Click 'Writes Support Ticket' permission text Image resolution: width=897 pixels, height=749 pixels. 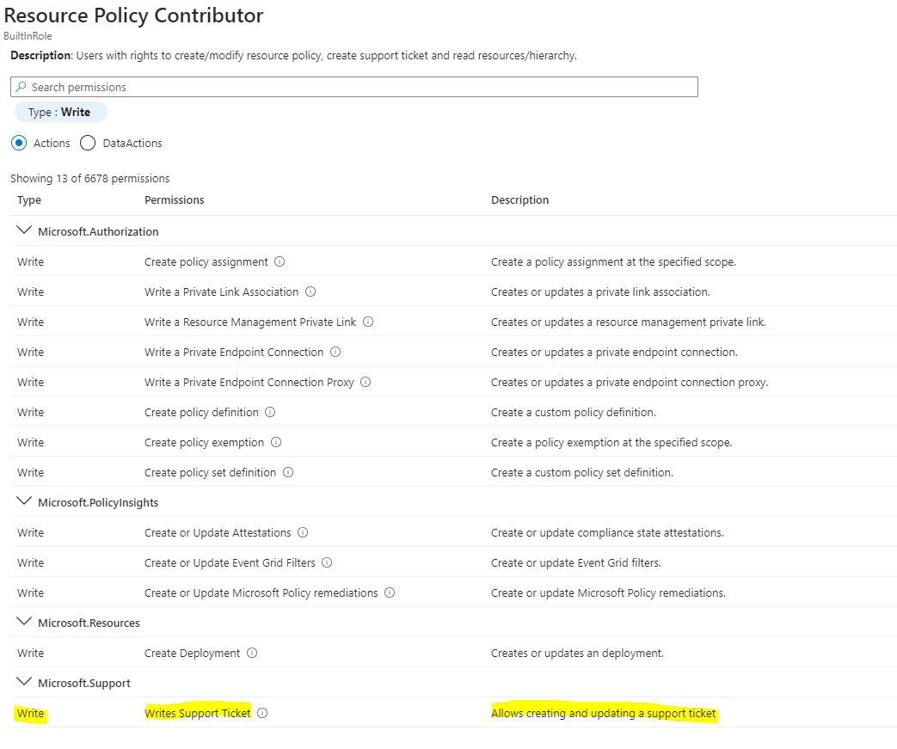click(197, 714)
